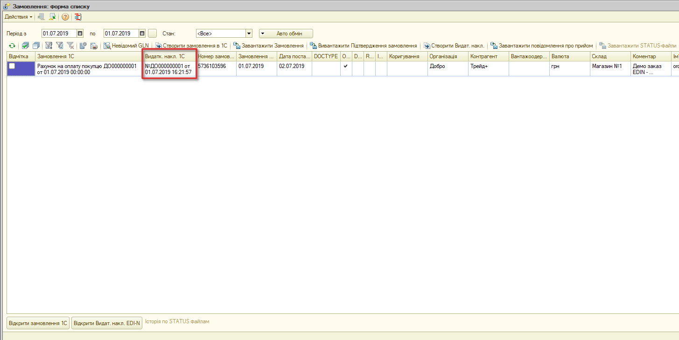Select delivery date cell 02.07.2019
This screenshot has height=340, width=679.
[294, 69]
